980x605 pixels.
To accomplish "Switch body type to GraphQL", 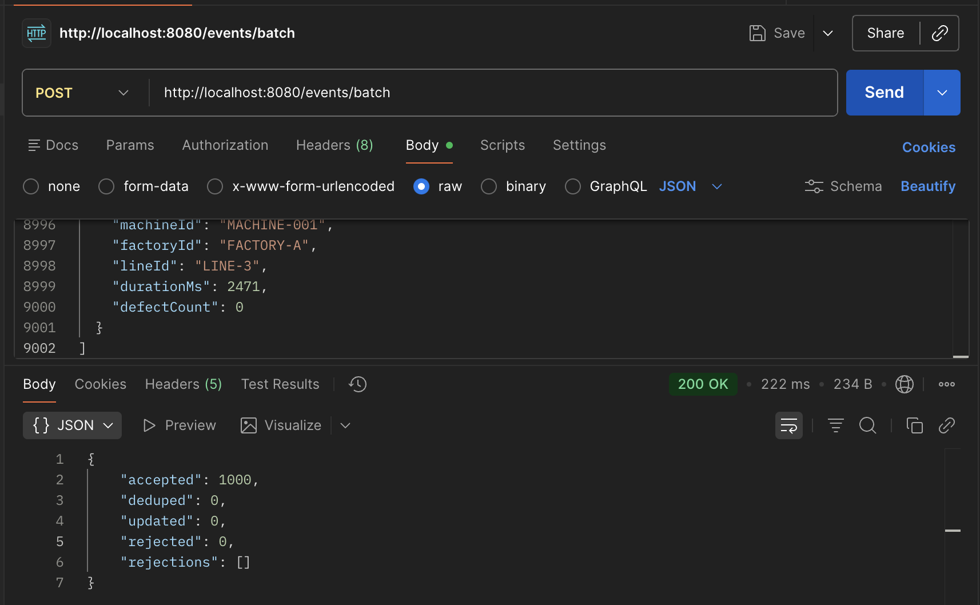I will (572, 186).
